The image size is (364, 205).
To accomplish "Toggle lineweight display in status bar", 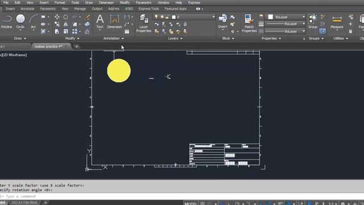I will 280,203.
